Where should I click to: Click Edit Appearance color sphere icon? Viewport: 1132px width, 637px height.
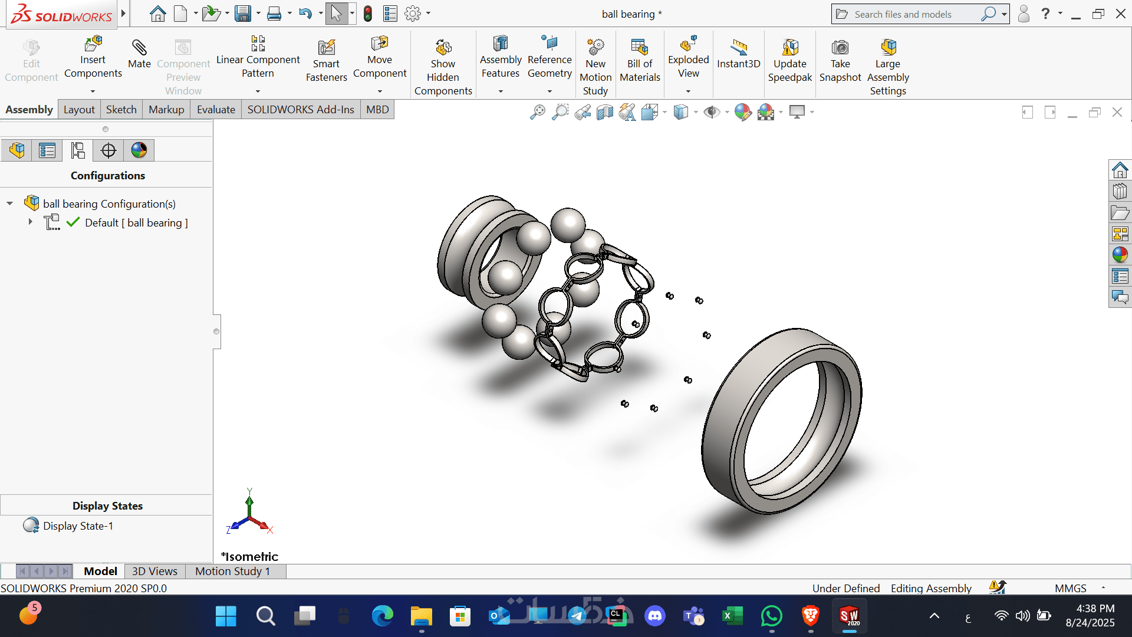[x=742, y=112]
